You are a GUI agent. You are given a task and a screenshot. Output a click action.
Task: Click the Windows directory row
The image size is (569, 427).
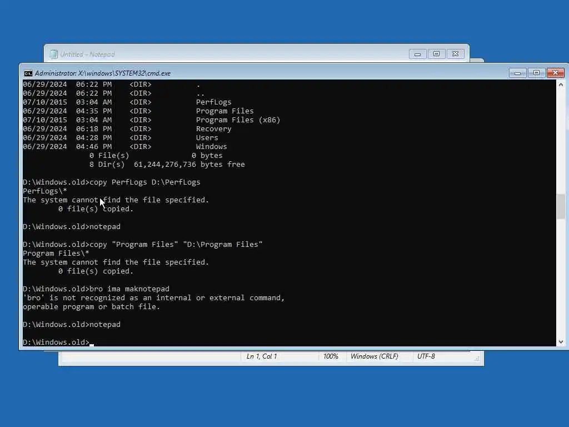click(125, 147)
